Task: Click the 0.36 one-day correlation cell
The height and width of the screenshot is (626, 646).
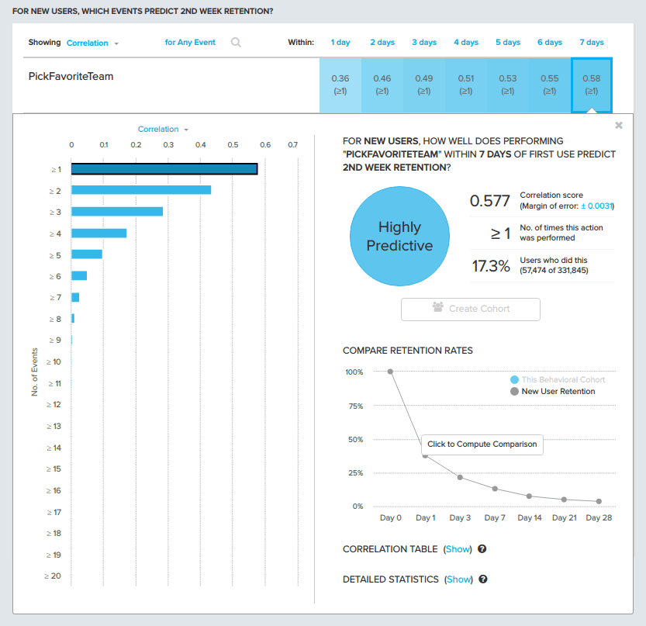Action: click(x=340, y=85)
